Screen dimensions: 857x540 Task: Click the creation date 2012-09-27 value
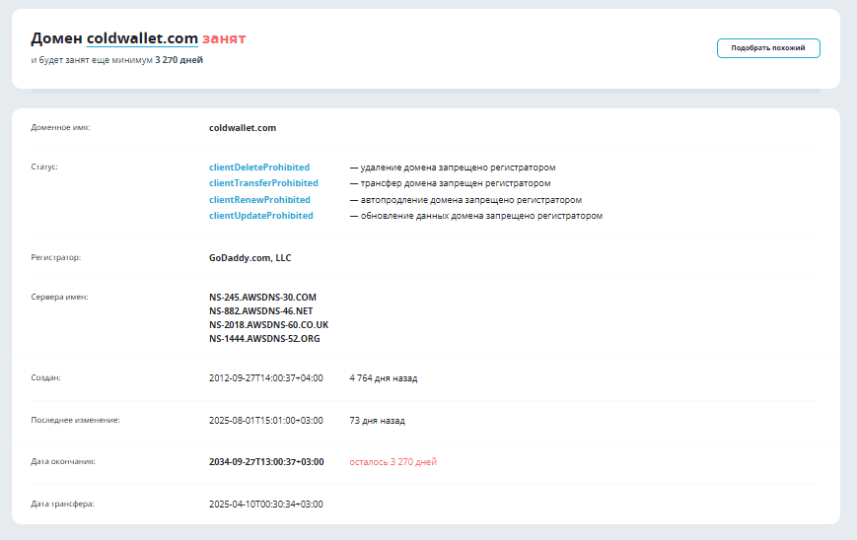pos(265,377)
